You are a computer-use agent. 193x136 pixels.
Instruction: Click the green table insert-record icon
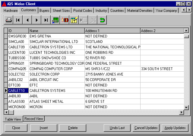point(55,20)
